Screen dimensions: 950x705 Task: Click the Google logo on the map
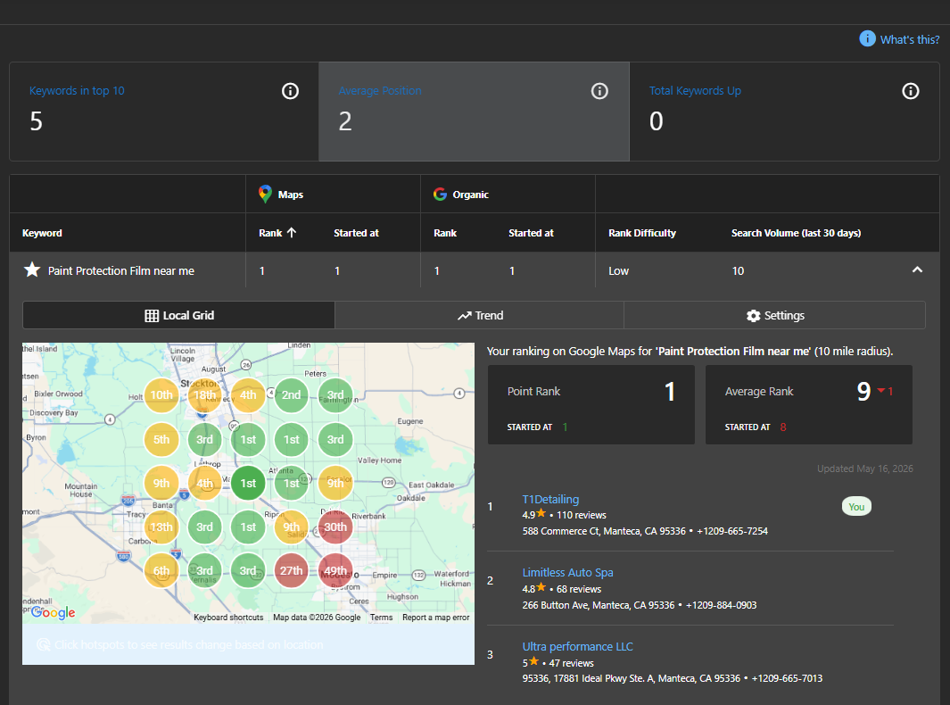click(x=54, y=612)
